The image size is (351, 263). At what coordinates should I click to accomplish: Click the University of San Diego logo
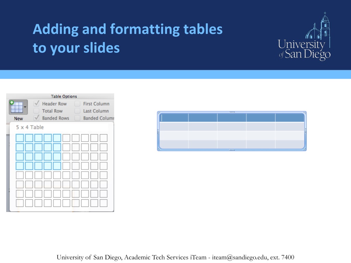pos(304,37)
